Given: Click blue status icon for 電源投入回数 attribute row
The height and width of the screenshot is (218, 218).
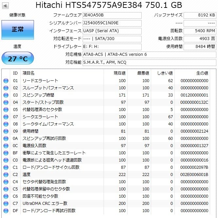Looking at the screenshot, I should (6, 146).
